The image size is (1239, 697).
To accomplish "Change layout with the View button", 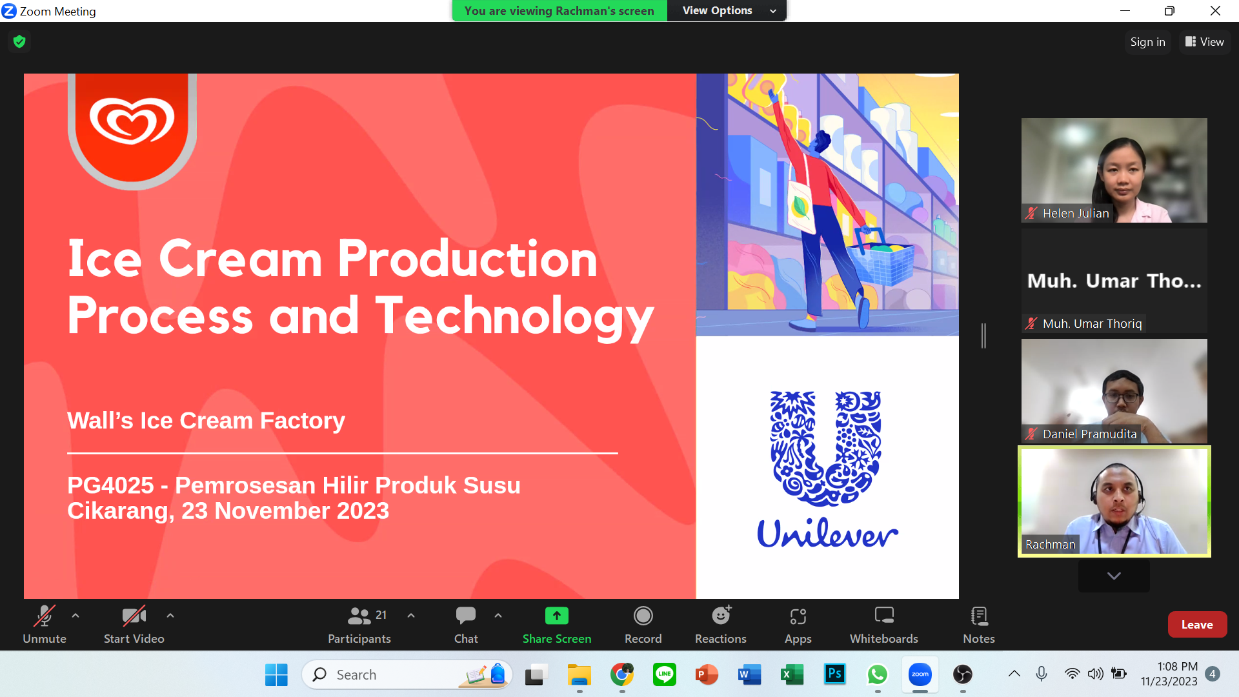I will pos(1205,42).
